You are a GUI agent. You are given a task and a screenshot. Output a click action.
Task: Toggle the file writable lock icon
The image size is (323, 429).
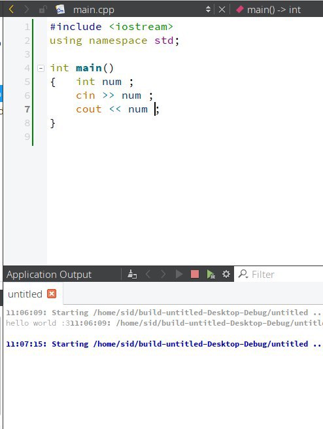tap(43, 10)
